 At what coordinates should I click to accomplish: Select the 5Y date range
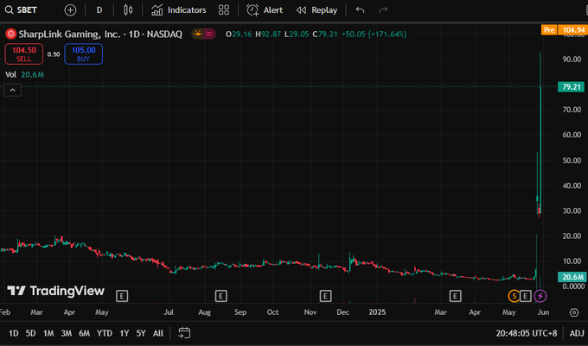coord(141,333)
